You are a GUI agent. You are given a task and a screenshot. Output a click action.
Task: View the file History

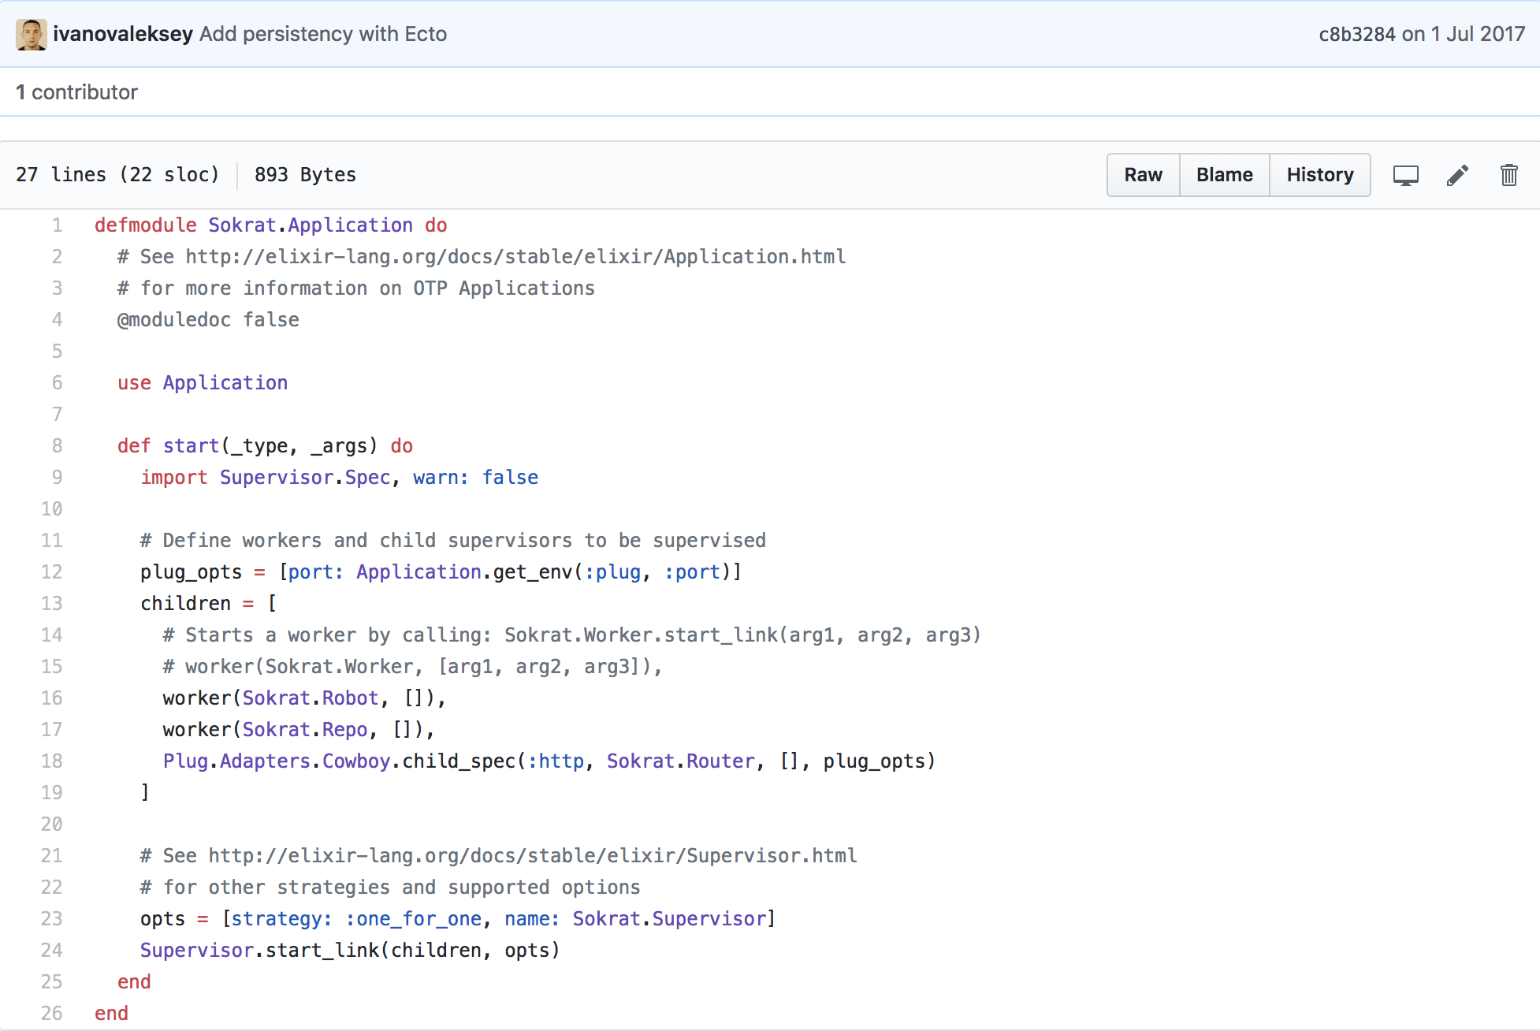click(x=1319, y=175)
